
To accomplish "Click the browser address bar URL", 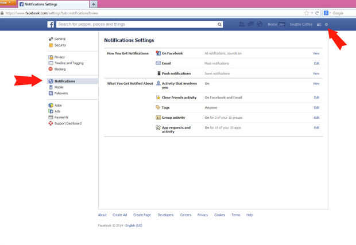I will [52, 13].
